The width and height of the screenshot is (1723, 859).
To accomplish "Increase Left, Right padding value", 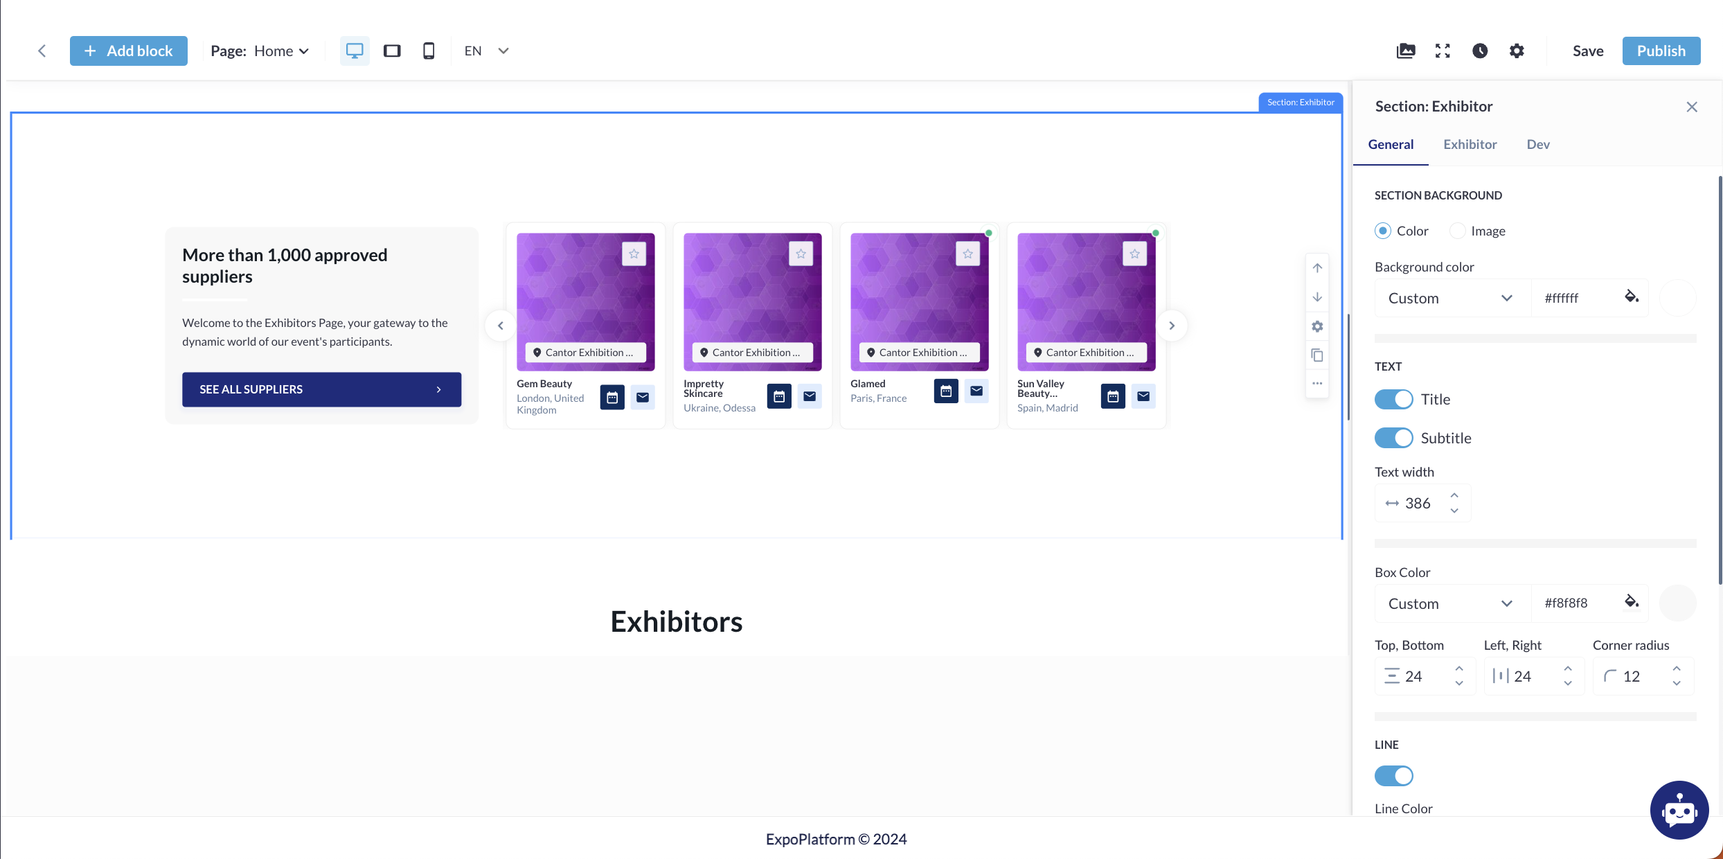I will point(1568,668).
